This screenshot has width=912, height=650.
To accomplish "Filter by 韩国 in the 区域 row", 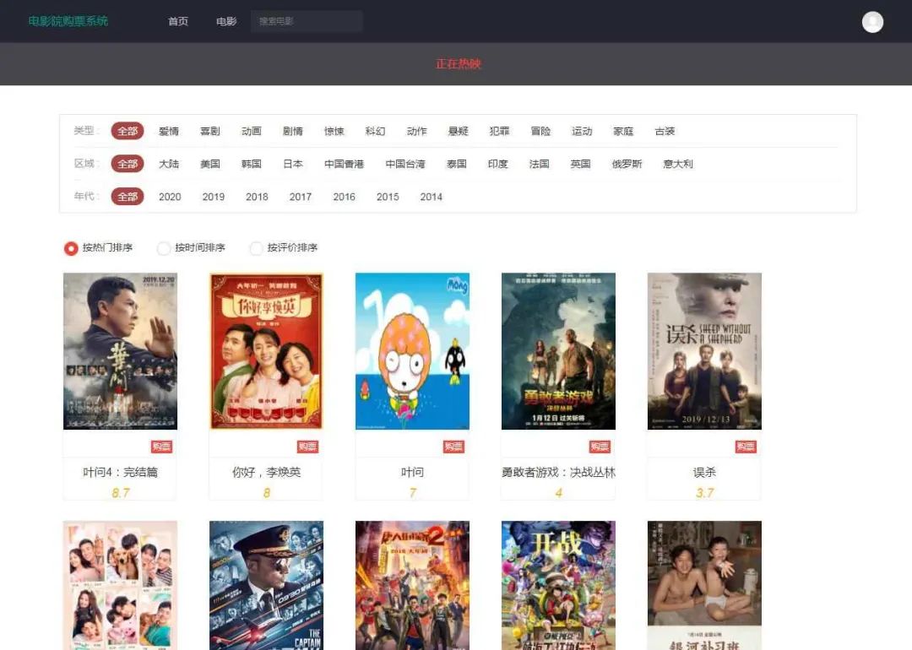I will pyautogui.click(x=251, y=164).
